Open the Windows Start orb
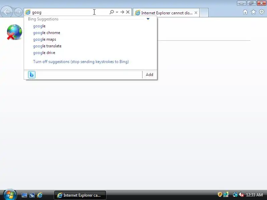This screenshot has height=200, width=267. point(10,195)
